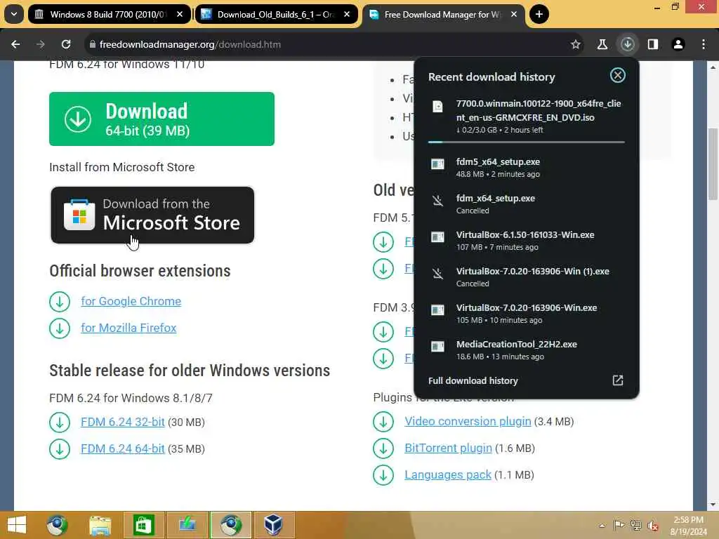Image resolution: width=719 pixels, height=539 pixels.
Task: Download FDM 6.24 64-bit link
Action: click(122, 448)
